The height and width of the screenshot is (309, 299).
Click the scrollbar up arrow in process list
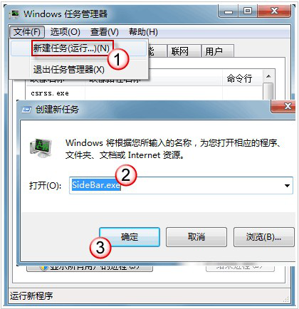point(268,76)
